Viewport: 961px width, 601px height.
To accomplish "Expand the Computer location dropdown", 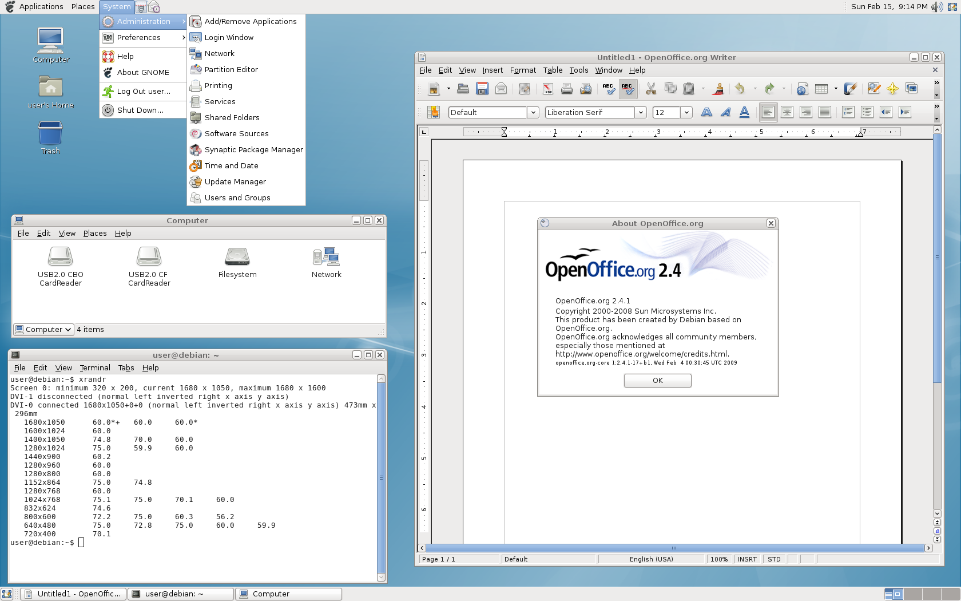I will (43, 330).
